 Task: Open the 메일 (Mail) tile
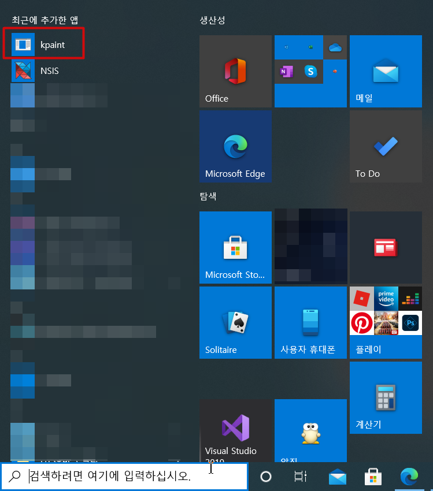386,72
